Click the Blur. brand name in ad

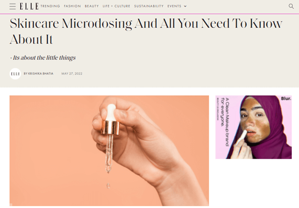(x=286, y=99)
